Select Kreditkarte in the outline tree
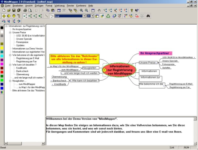 (21, 68)
